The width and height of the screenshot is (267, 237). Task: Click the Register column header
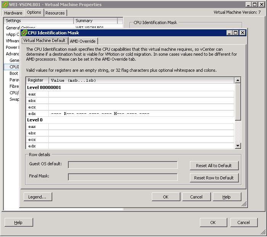click(37, 80)
